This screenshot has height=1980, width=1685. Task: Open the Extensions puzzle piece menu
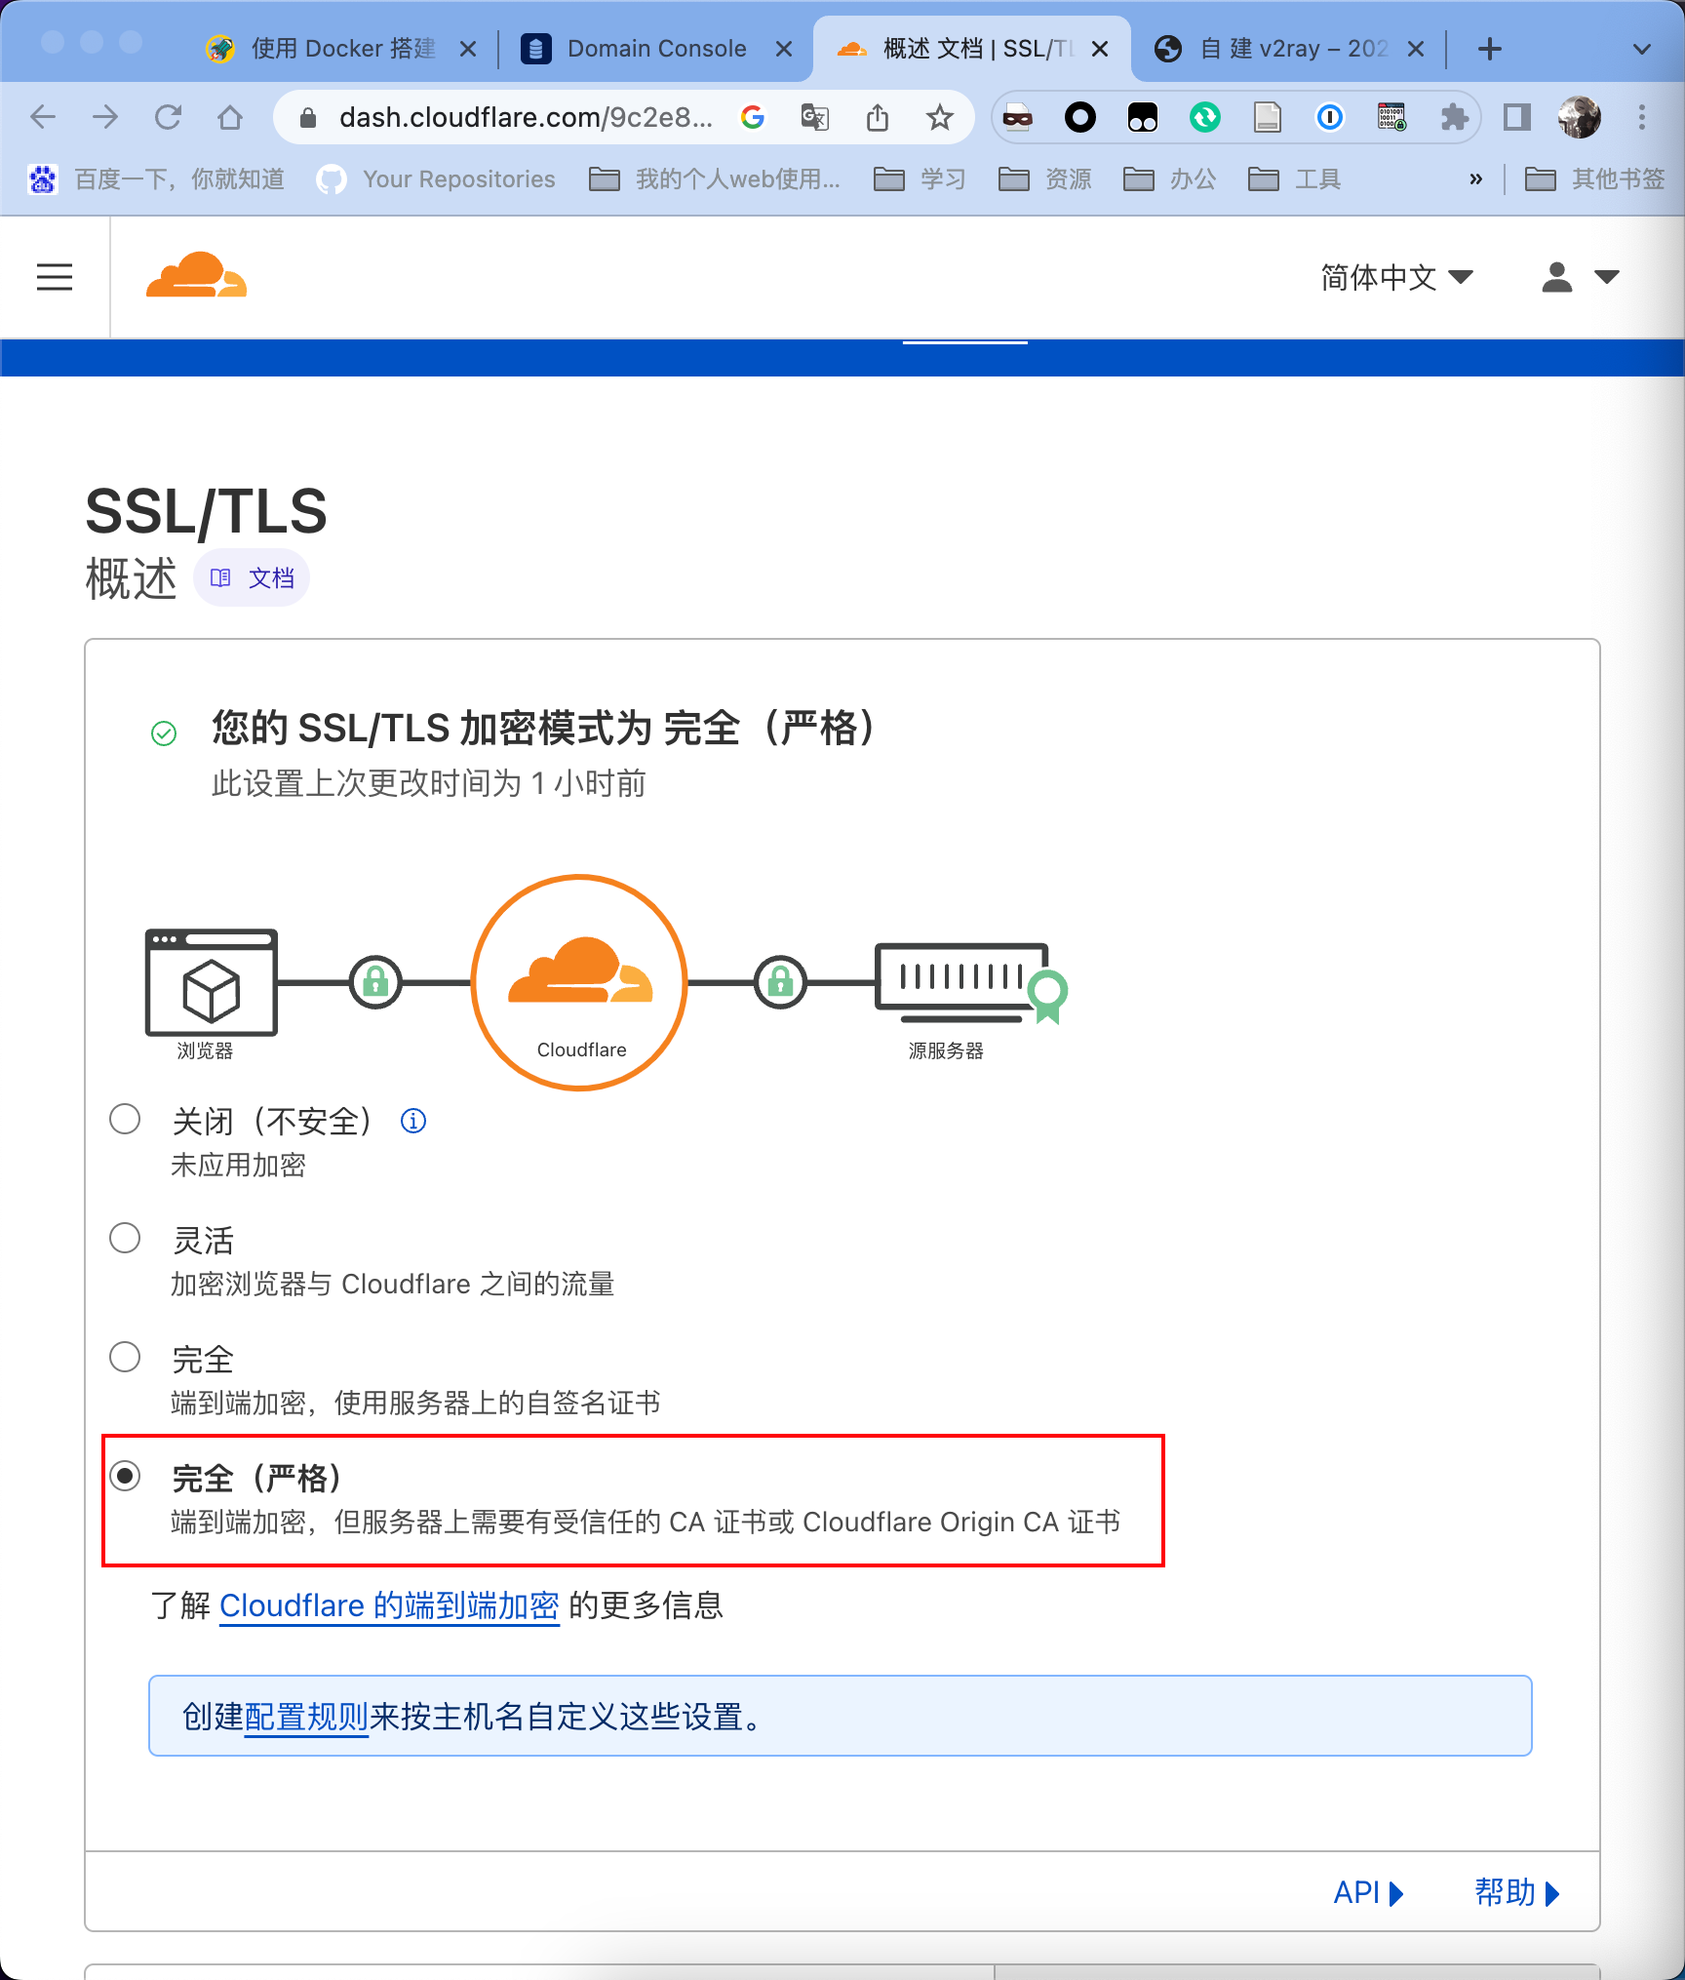coord(1455,118)
